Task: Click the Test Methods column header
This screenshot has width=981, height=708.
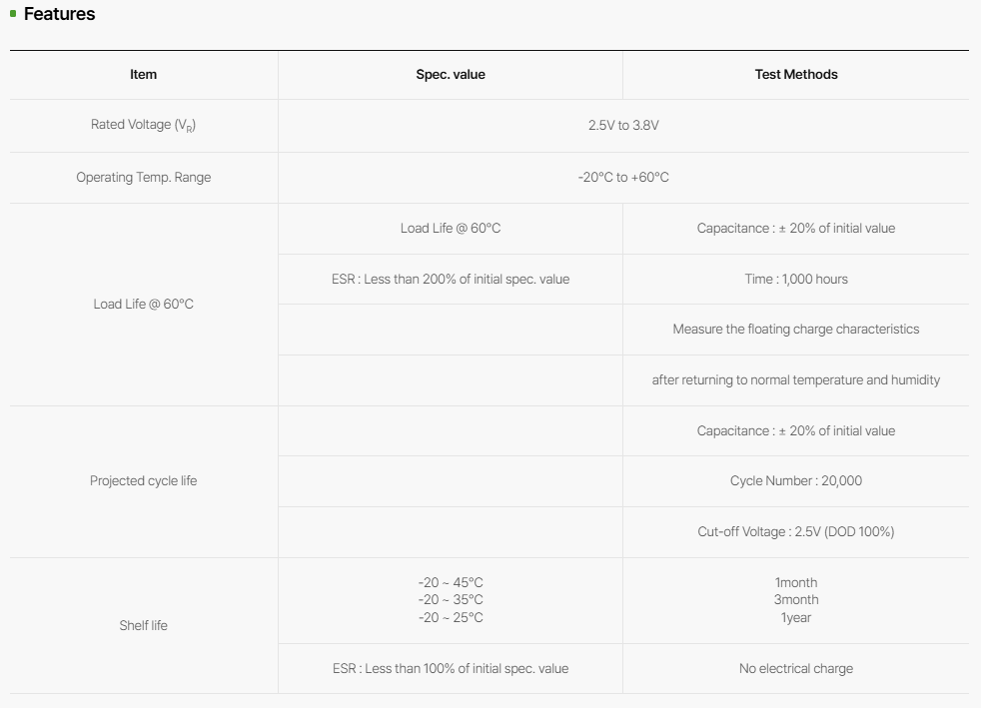Action: 796,75
